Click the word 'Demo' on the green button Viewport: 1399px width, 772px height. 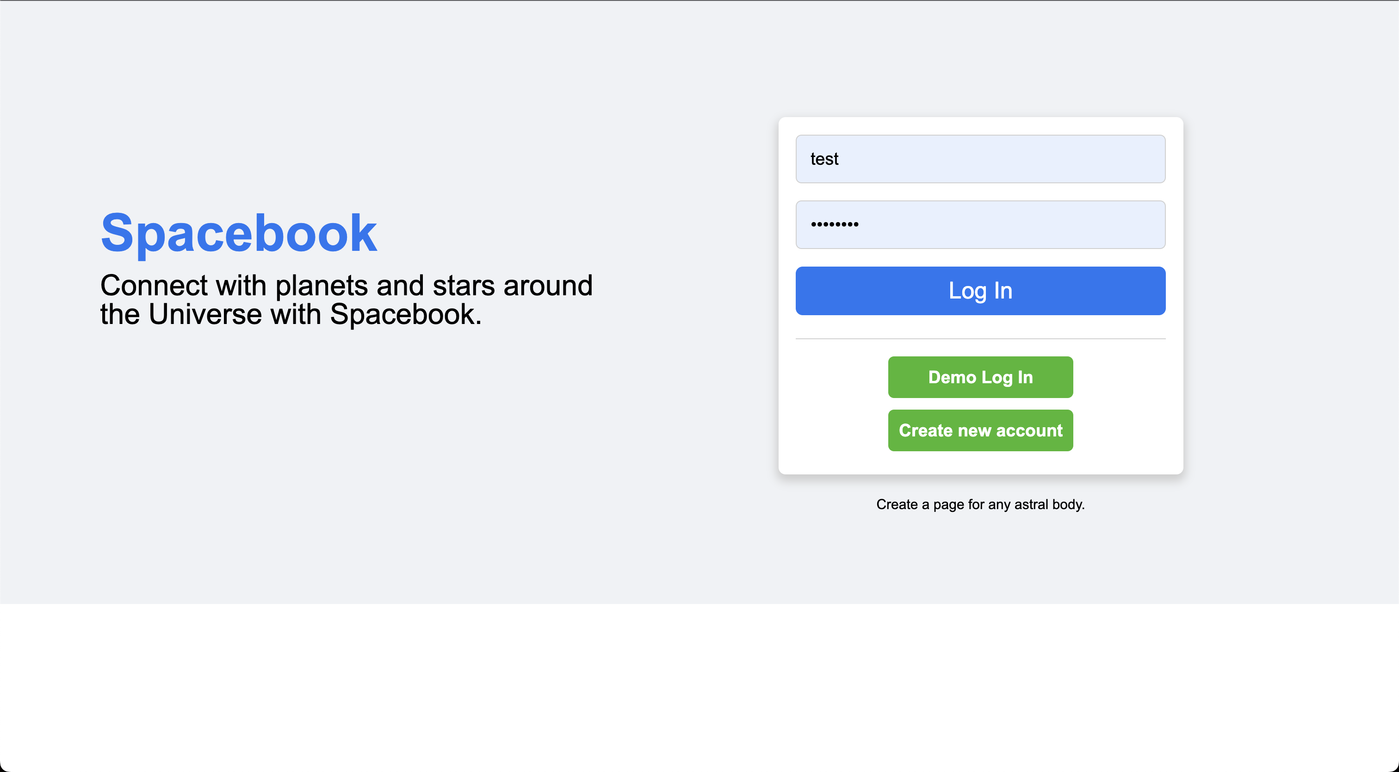(952, 377)
